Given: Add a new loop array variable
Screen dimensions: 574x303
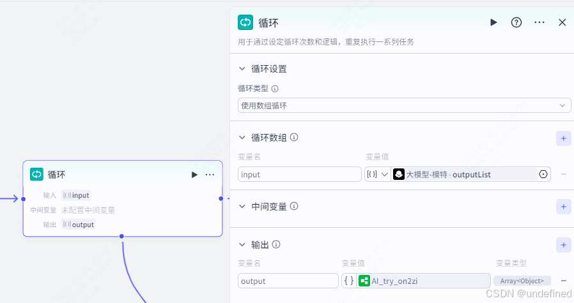Looking at the screenshot, I should [563, 138].
